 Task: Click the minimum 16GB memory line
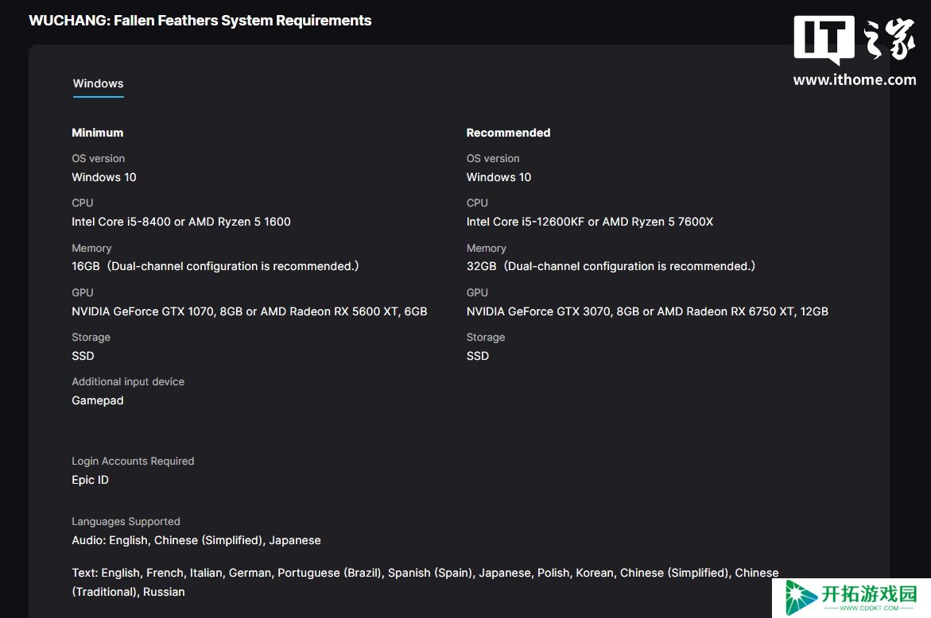coord(215,266)
